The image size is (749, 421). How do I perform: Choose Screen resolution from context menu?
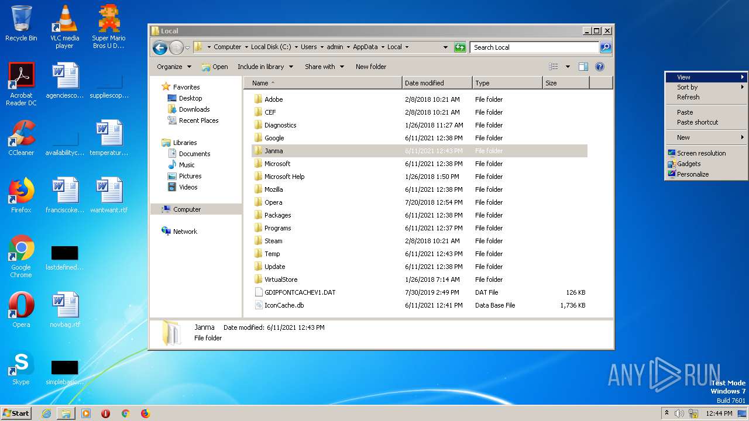click(706, 153)
